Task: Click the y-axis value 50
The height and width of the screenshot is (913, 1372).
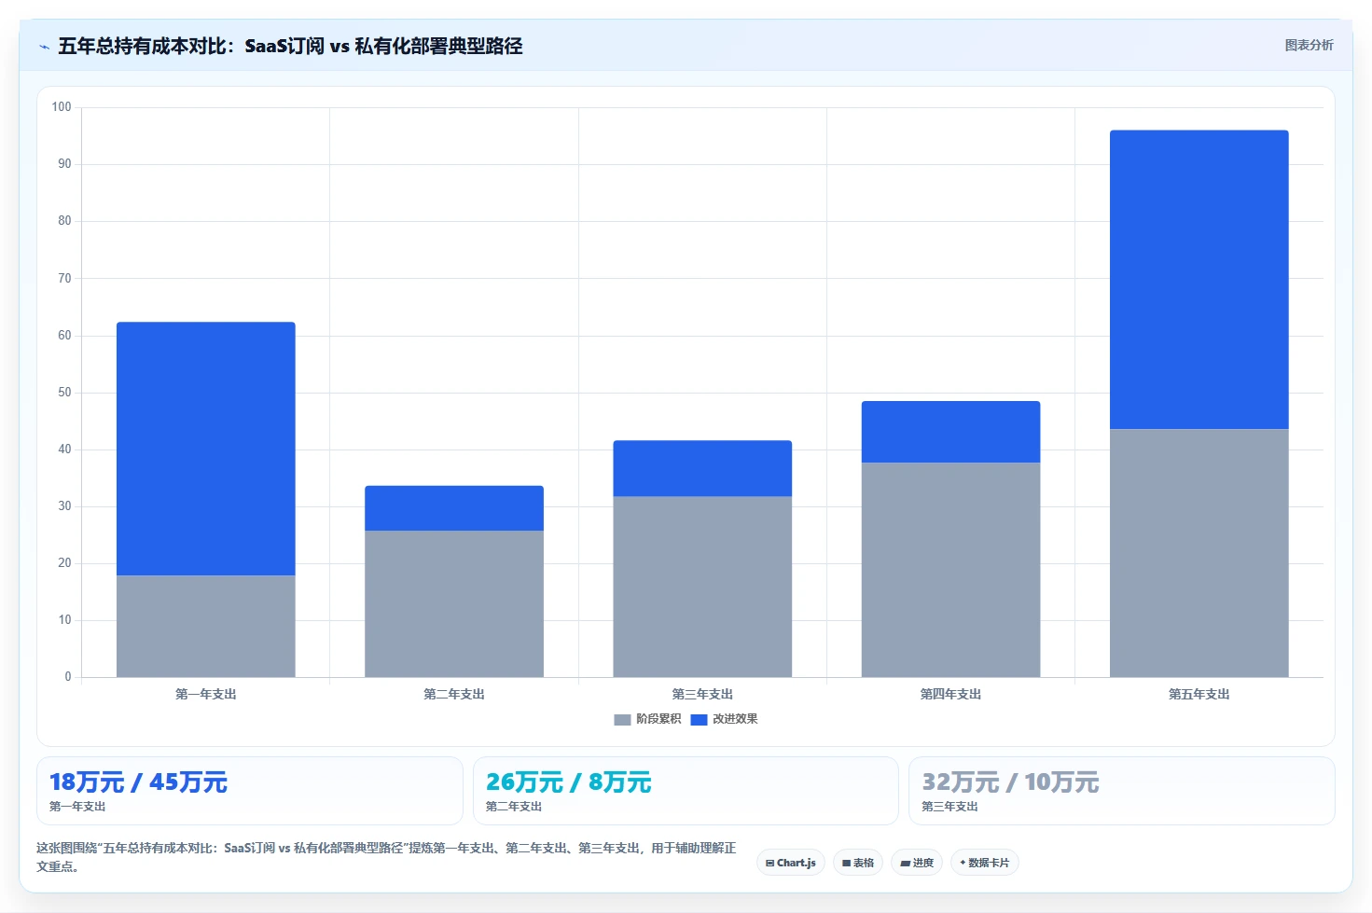Action: point(64,393)
